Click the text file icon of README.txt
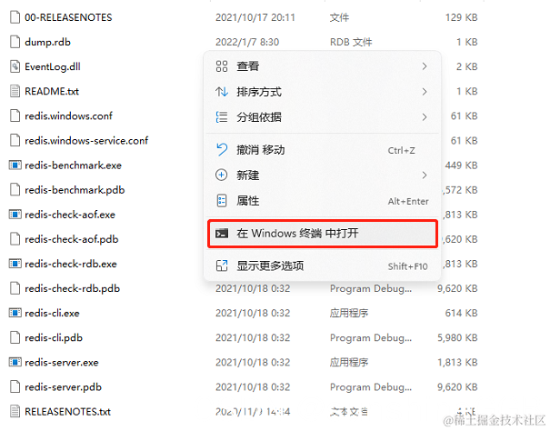Viewport: 550px width, 431px height. click(x=15, y=91)
